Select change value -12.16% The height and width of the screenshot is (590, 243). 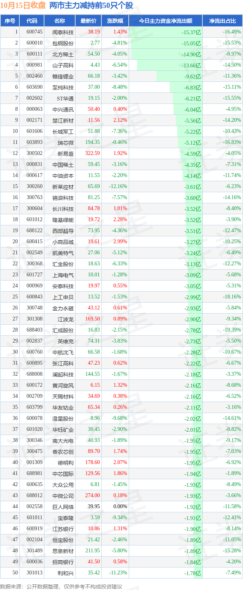coord(118,187)
